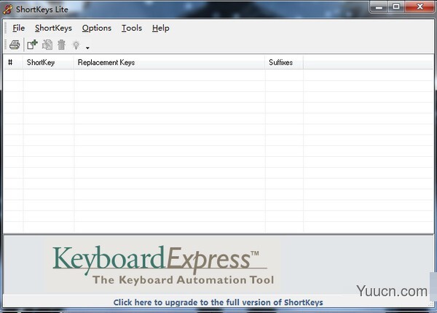Click the light bulb toolbar icon
The image size is (437, 313).
pyautogui.click(x=75, y=45)
